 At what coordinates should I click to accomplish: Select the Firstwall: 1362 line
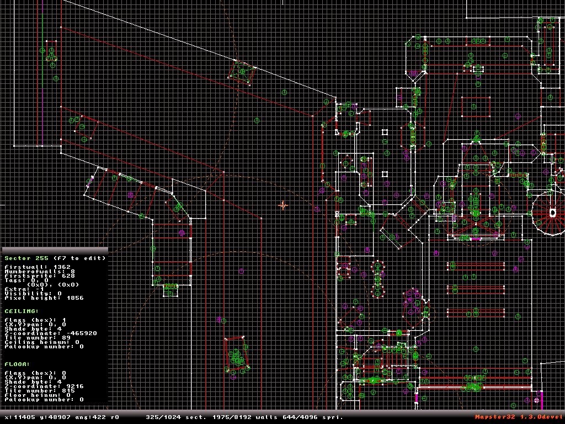click(x=38, y=267)
